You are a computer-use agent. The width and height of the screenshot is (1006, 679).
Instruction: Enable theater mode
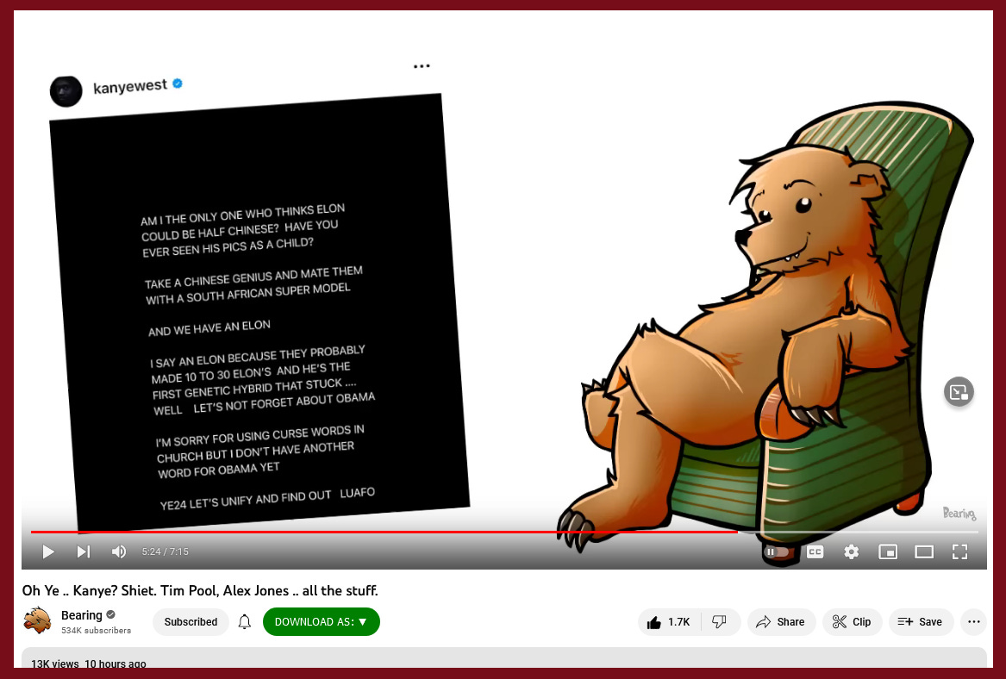point(924,551)
